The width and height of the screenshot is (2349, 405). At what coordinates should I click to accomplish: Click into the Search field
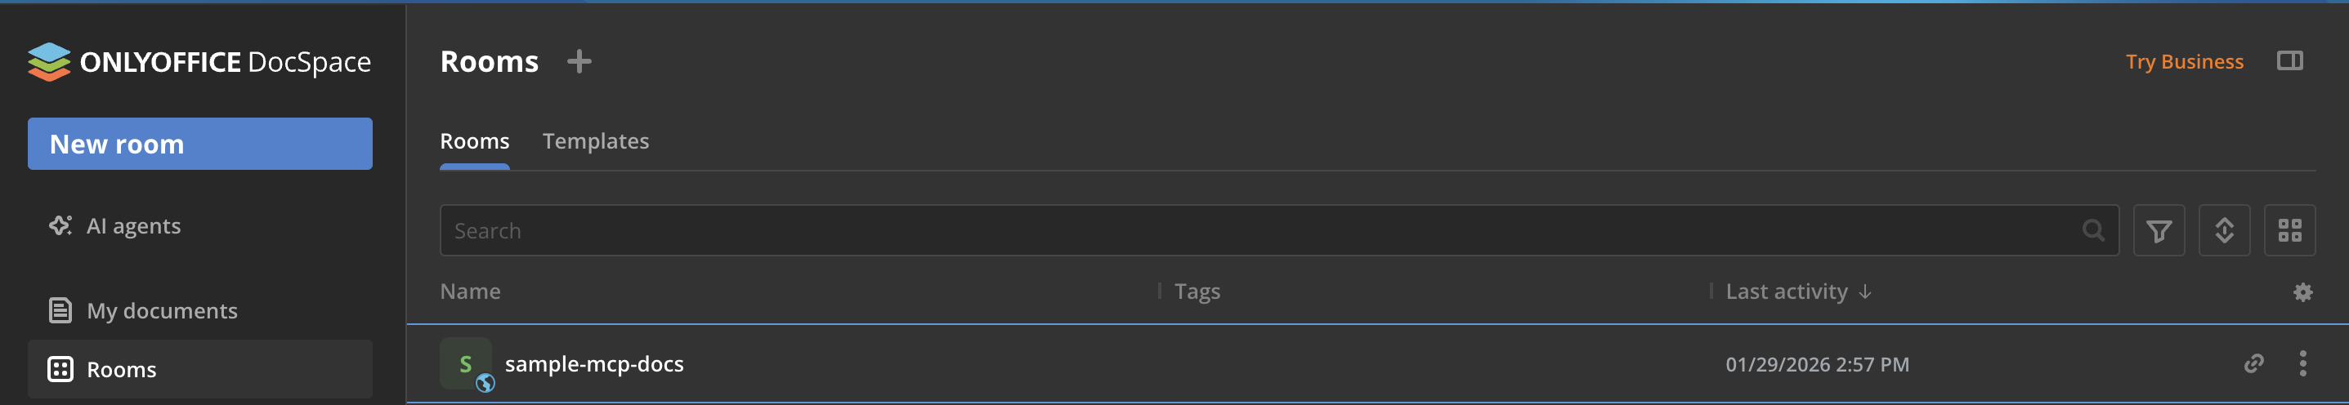1259,231
